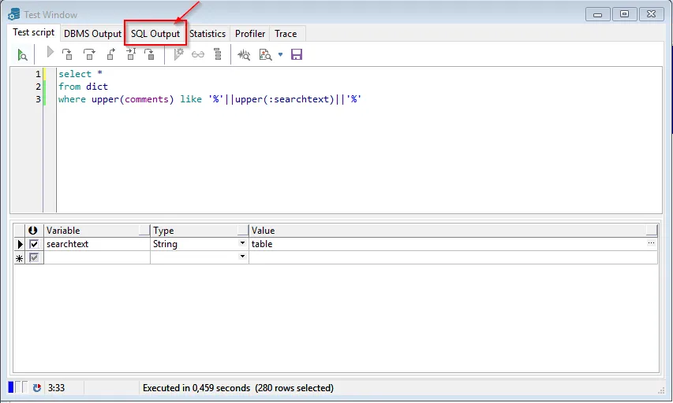This screenshot has height=403, width=673.
Task: Open the Profiler tab
Action: tap(250, 33)
